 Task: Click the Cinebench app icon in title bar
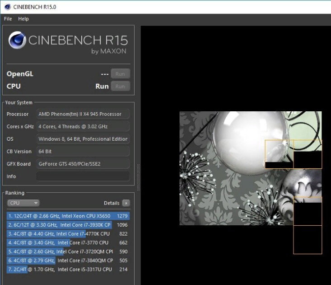click(7, 7)
